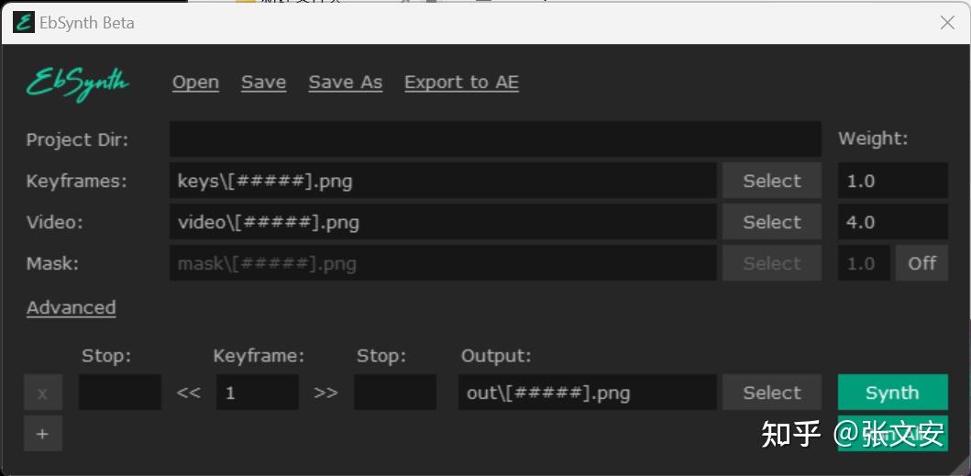
Task: Click the << backward arrows
Action: 188,393
